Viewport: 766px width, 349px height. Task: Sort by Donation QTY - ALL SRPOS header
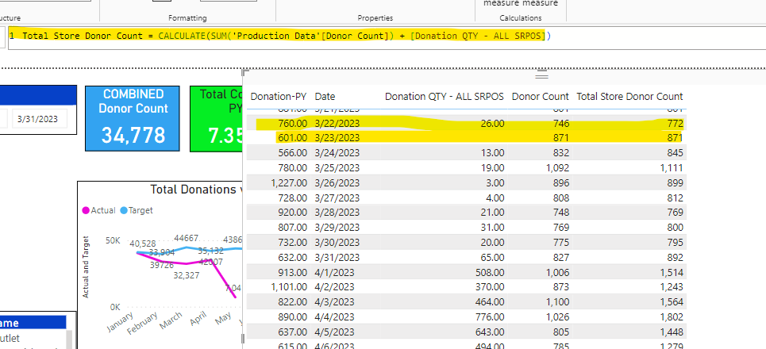(x=444, y=97)
